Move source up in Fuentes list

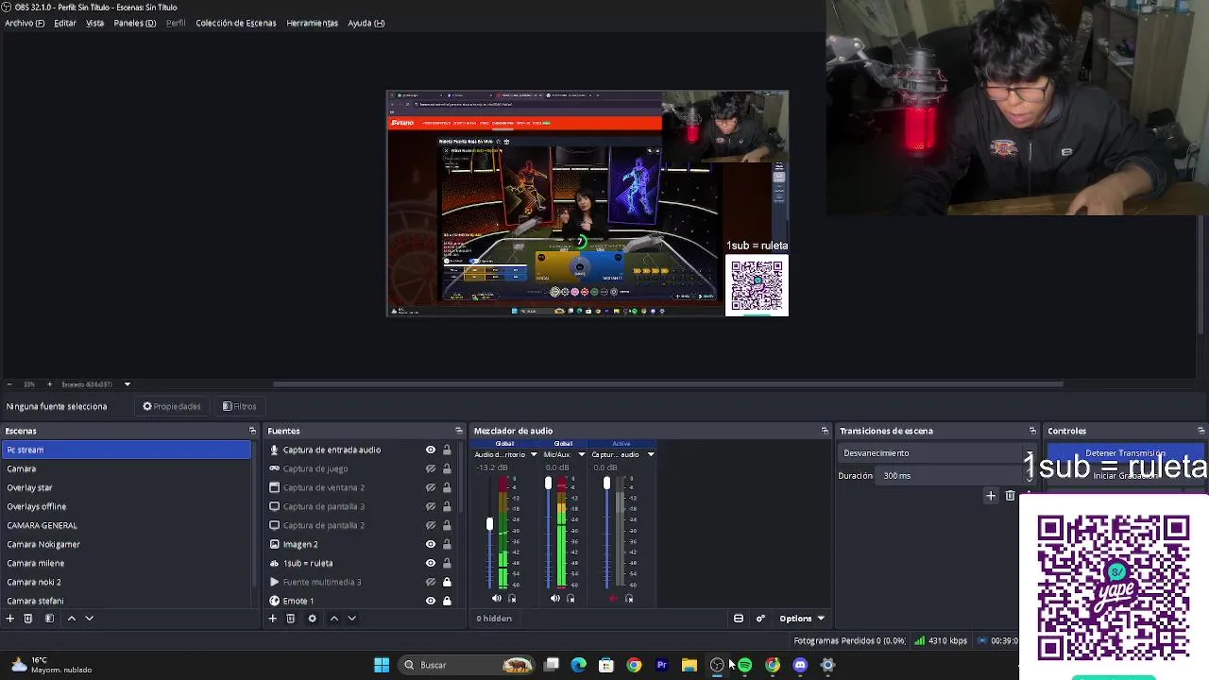click(333, 619)
